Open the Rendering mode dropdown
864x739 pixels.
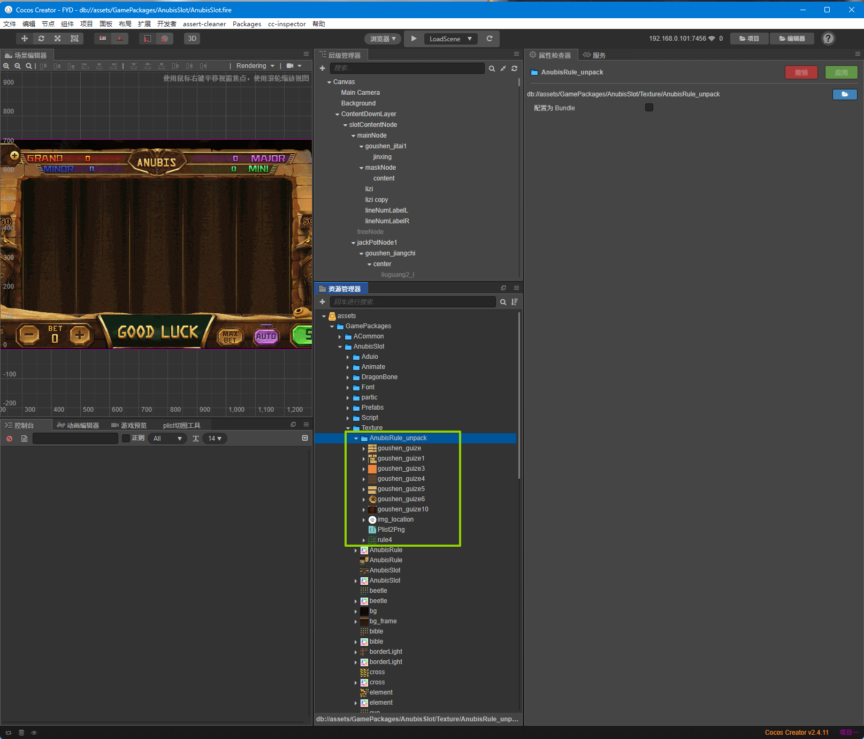point(255,66)
